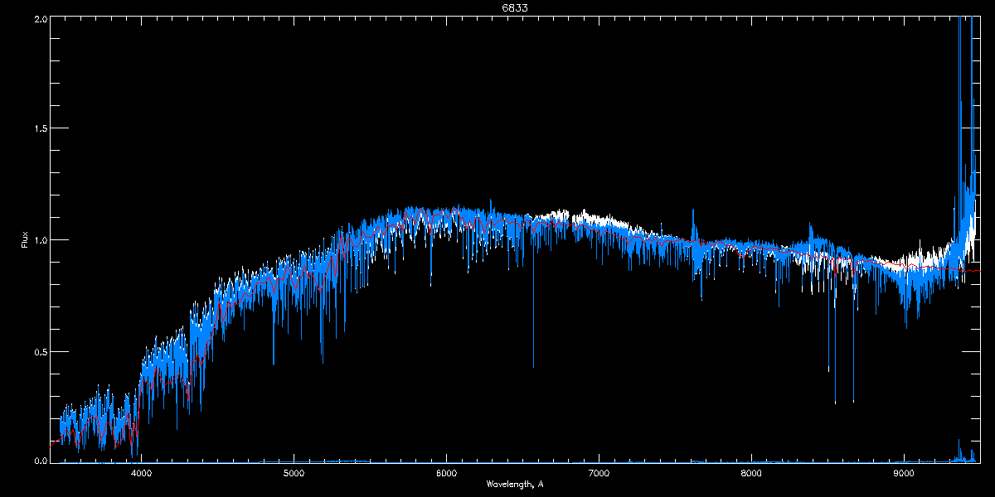Click the deep absorption line bottom near 6560 Å

[x=533, y=365]
